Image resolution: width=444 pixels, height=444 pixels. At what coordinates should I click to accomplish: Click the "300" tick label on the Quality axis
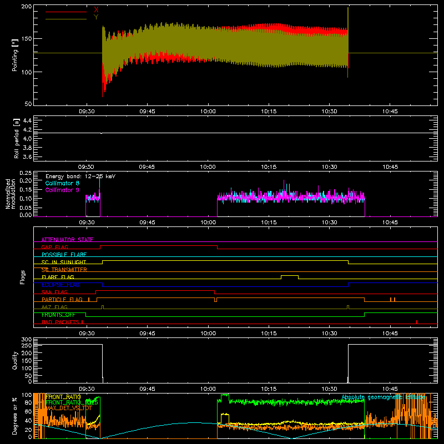27,340
